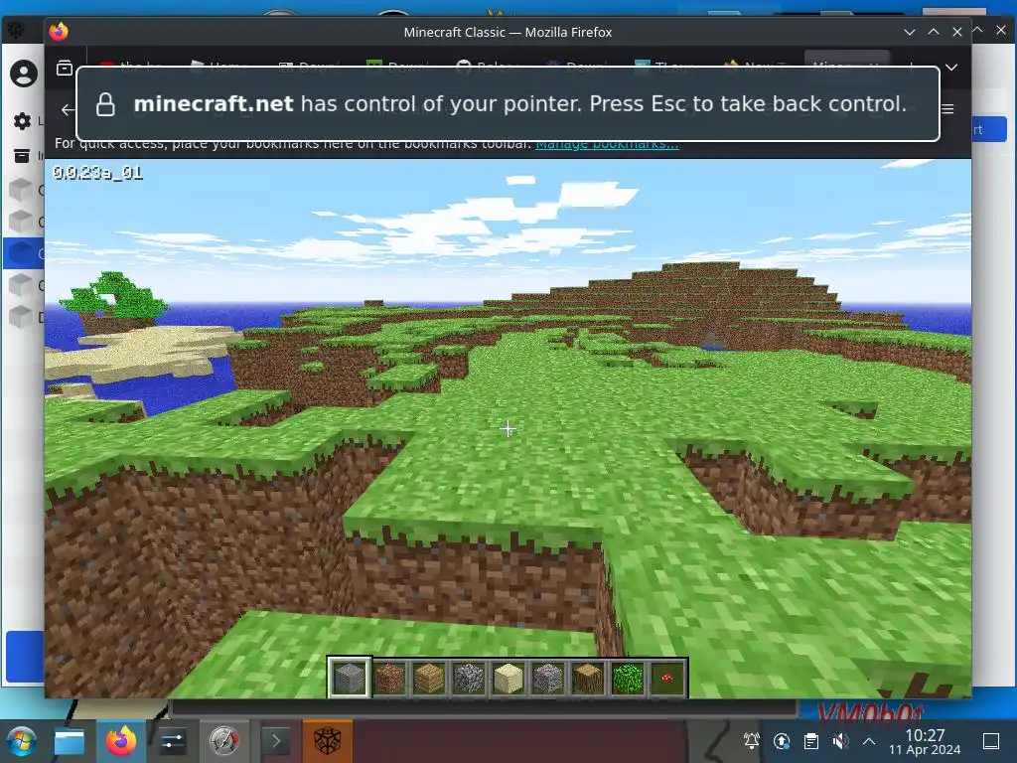
Task: Click the Firefox back arrow
Action: tap(68, 109)
